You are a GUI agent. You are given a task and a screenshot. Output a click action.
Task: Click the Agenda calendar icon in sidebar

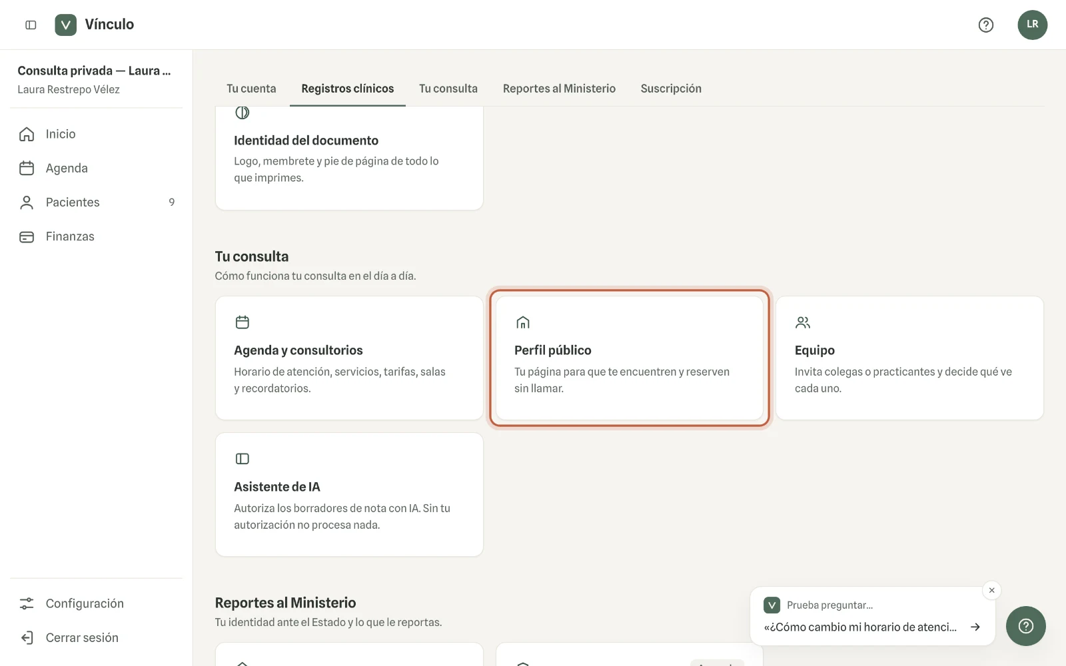click(x=27, y=168)
